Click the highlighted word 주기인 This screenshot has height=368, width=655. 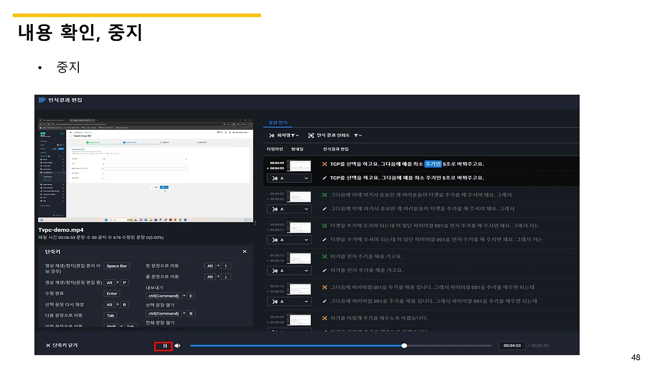coord(433,164)
